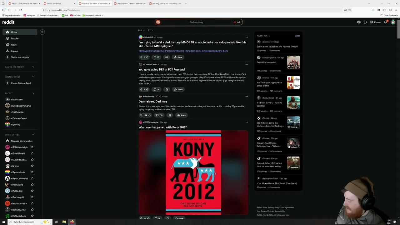The height and width of the screenshot is (225, 400).
Task: Favorite r/BaldursGate3 with its star
Action: click(x=32, y=210)
